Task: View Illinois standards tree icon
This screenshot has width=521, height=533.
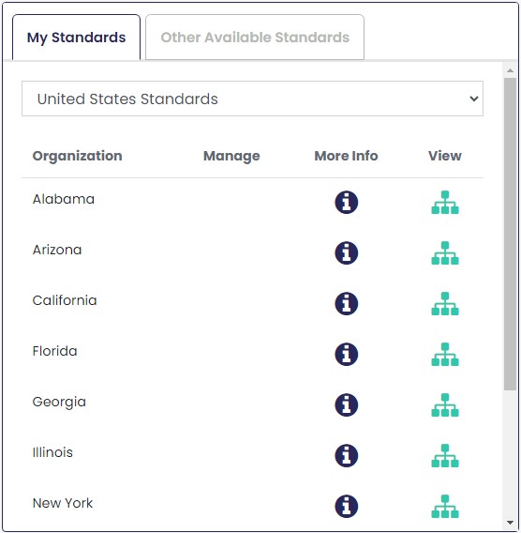Action: coord(445,455)
